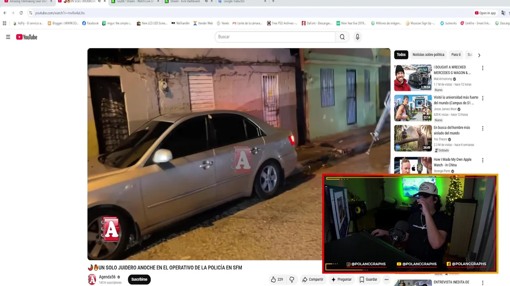510x286 pixels.
Task: Open more actions ellipsis below video
Action: click(x=386, y=279)
